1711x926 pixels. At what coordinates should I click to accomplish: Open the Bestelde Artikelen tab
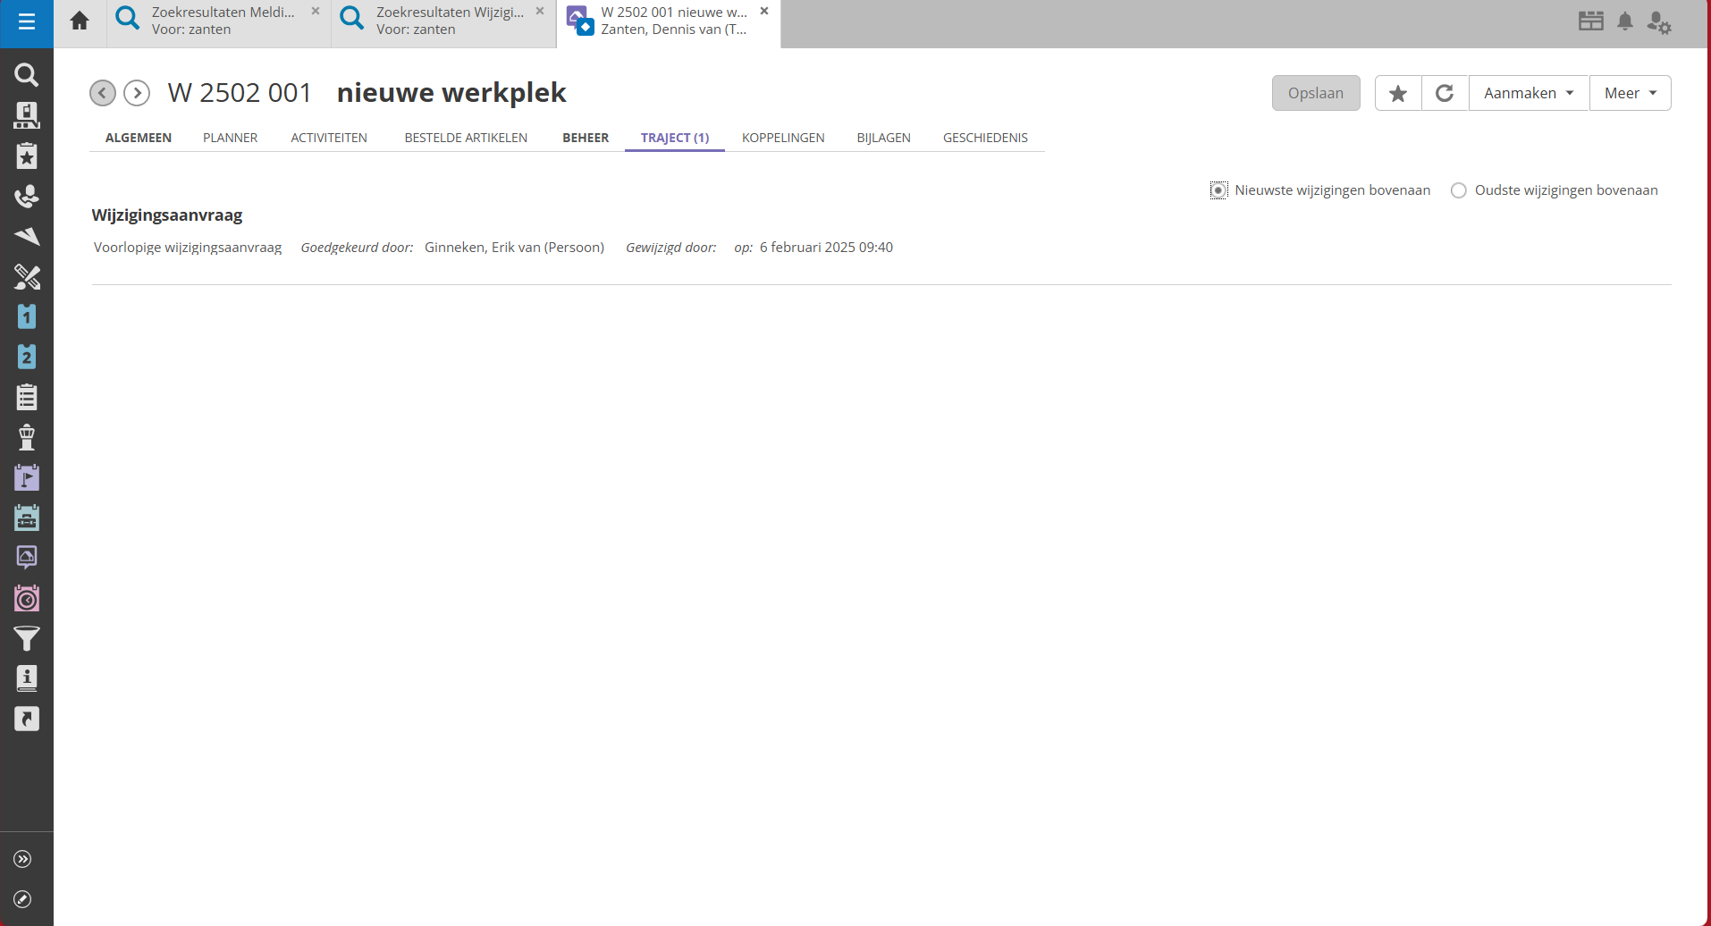[x=466, y=138]
